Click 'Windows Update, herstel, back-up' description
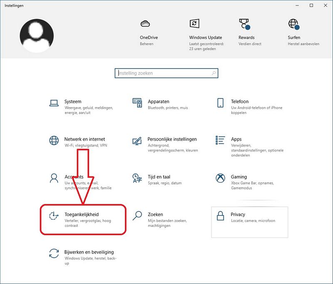This screenshot has height=284, width=333. tap(90, 261)
